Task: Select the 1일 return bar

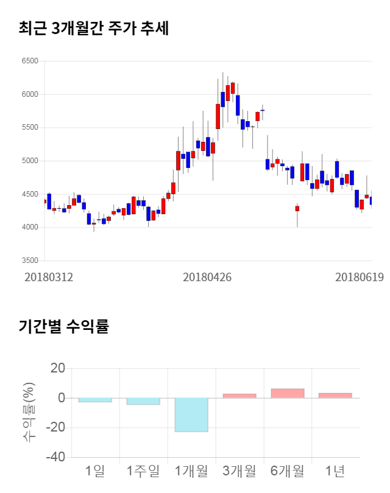Action: coord(95,400)
